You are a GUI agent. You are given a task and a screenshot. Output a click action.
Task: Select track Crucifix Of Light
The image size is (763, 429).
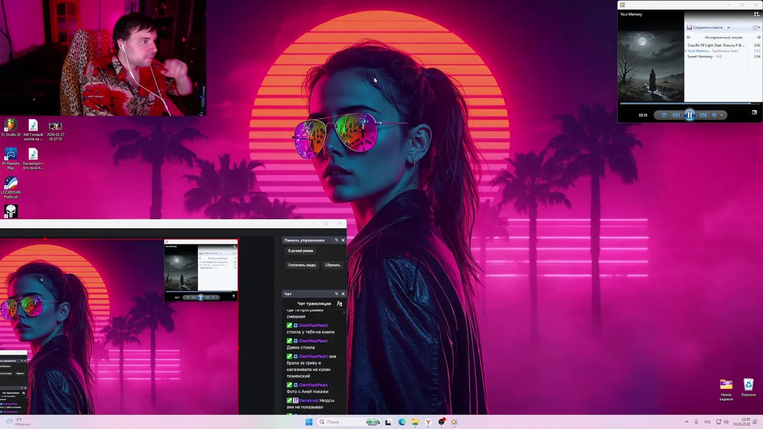click(716, 45)
